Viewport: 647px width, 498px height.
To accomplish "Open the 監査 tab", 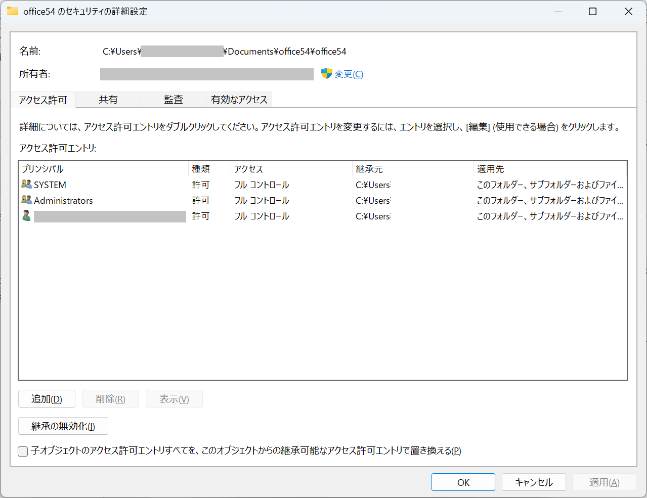I will [x=172, y=100].
